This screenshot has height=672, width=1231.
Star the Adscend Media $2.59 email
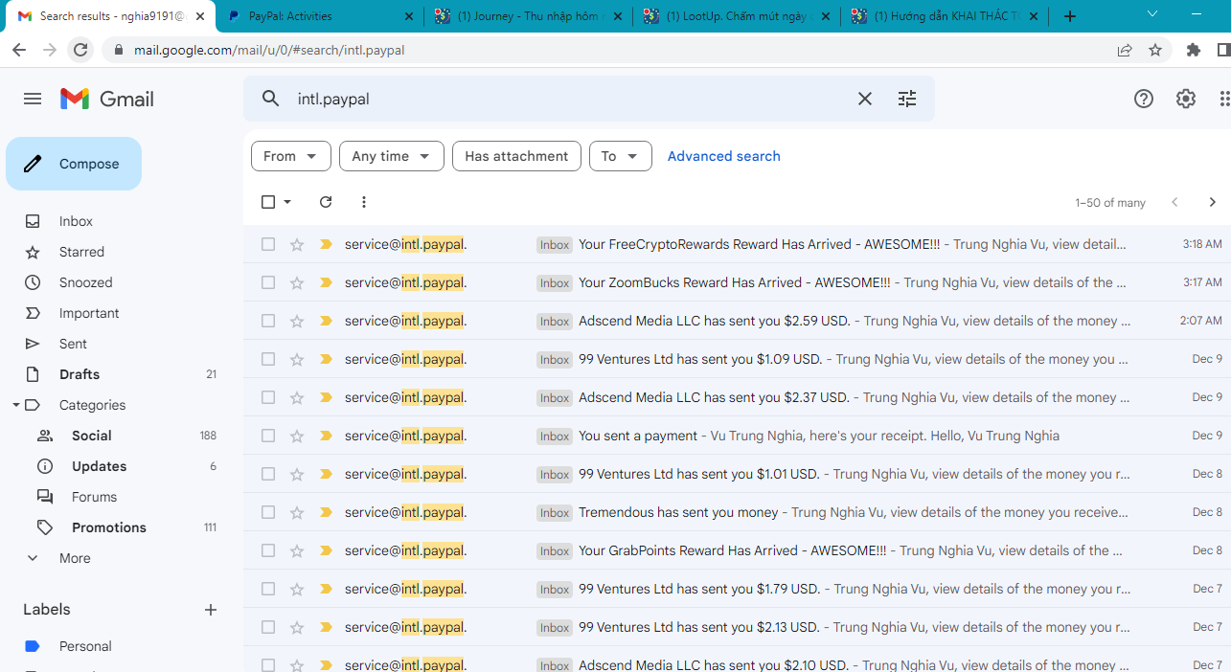297,321
